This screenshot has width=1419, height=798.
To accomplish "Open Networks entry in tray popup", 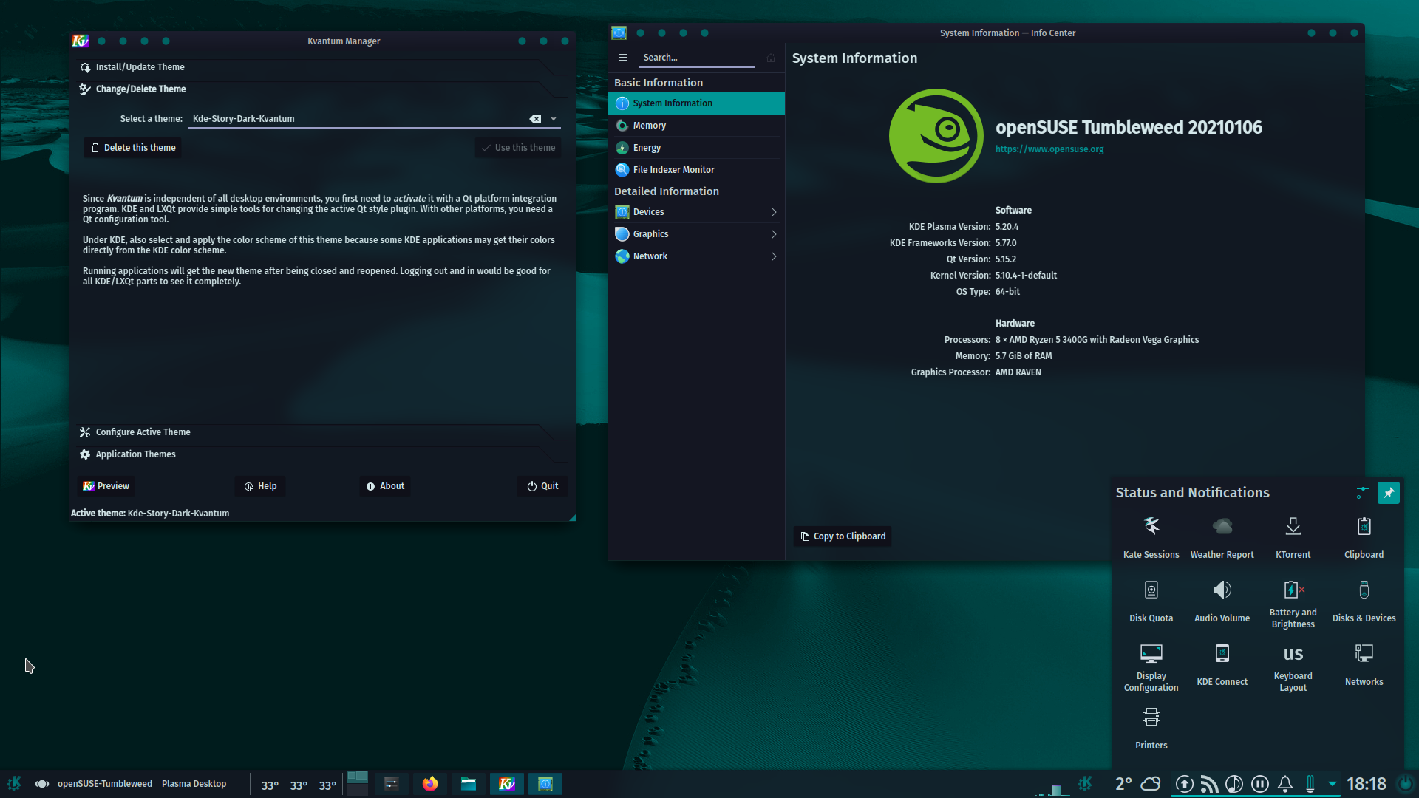I will click(1364, 665).
